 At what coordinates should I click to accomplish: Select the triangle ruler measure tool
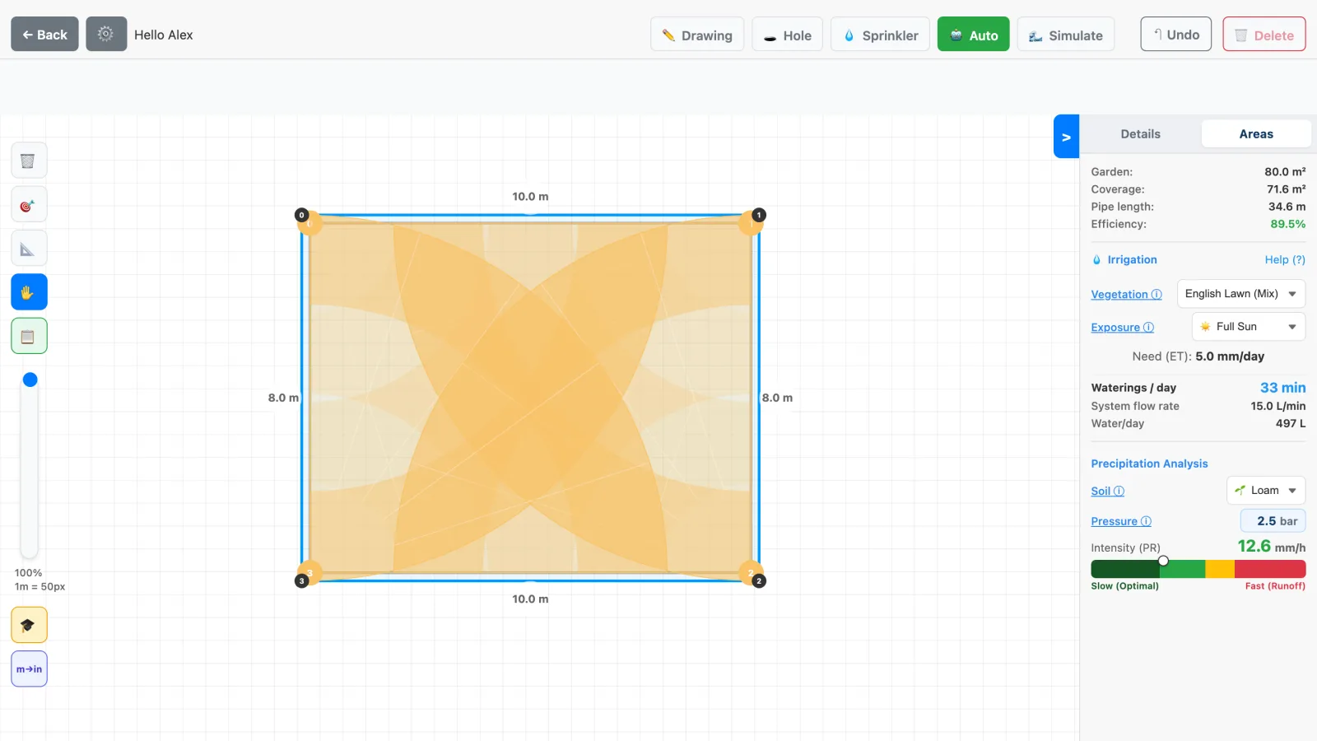(x=29, y=249)
